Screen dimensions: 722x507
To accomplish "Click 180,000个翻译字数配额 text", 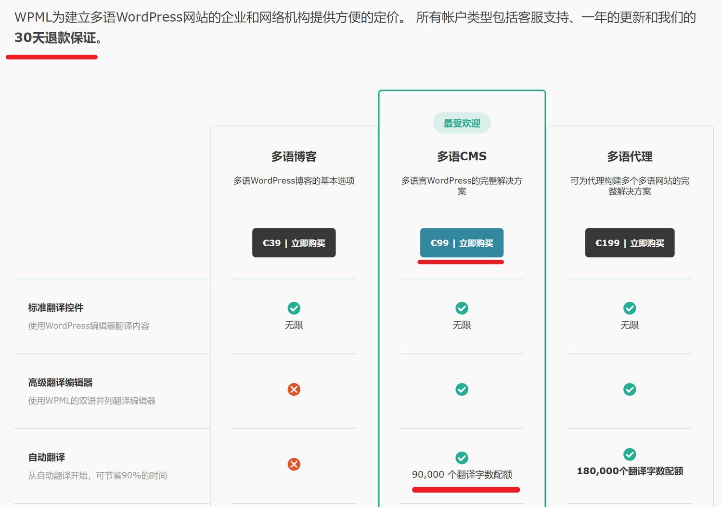I will point(630,471).
